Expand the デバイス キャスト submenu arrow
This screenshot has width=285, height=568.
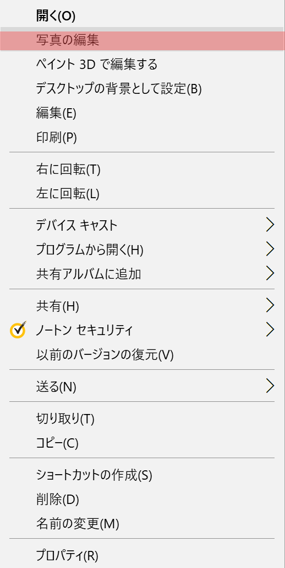coord(270,225)
